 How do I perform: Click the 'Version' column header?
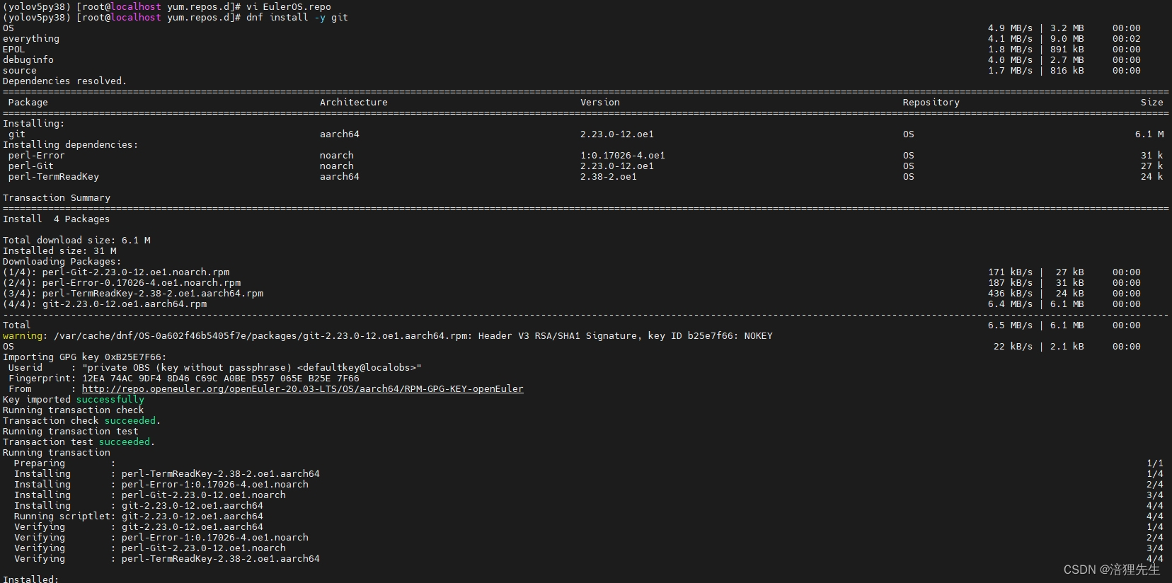point(600,103)
